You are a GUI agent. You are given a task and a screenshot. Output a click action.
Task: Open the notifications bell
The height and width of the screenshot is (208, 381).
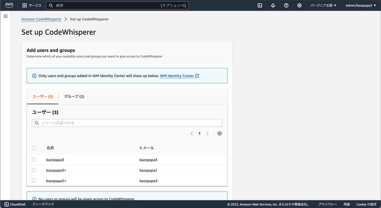pyautogui.click(x=273, y=5)
